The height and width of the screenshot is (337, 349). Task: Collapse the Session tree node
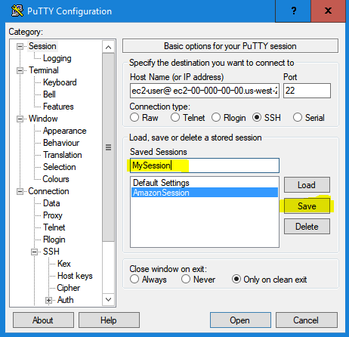tap(20, 46)
